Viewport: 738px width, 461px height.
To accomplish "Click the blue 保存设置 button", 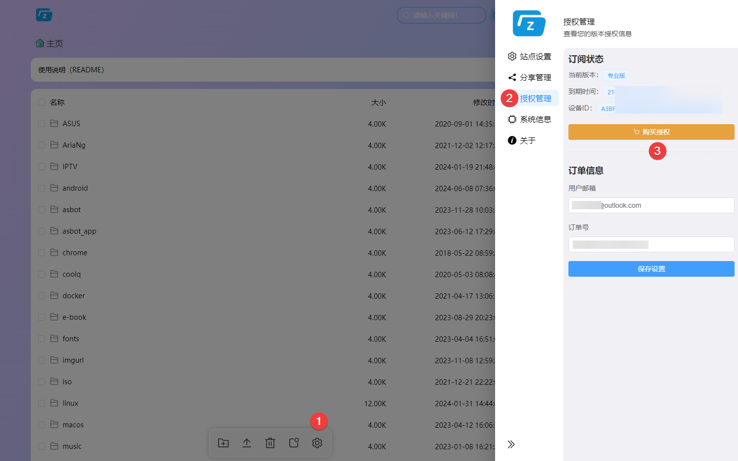I will (x=651, y=268).
